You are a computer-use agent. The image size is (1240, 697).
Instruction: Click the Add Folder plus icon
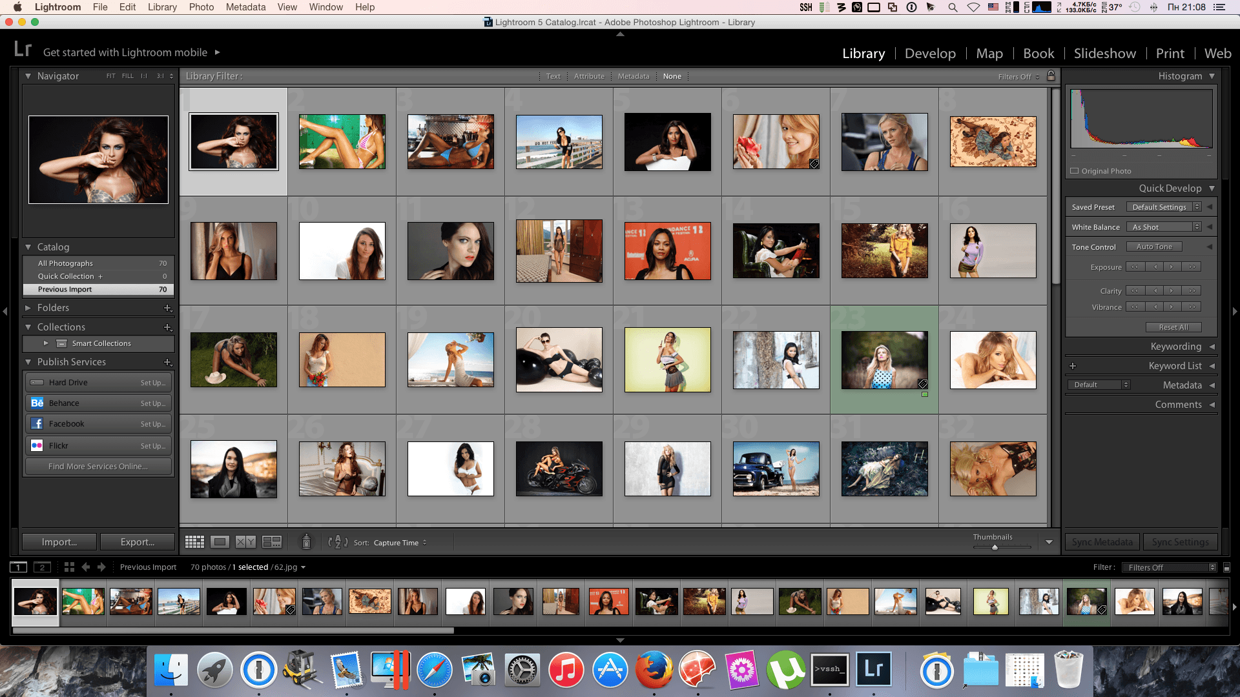pyautogui.click(x=168, y=307)
